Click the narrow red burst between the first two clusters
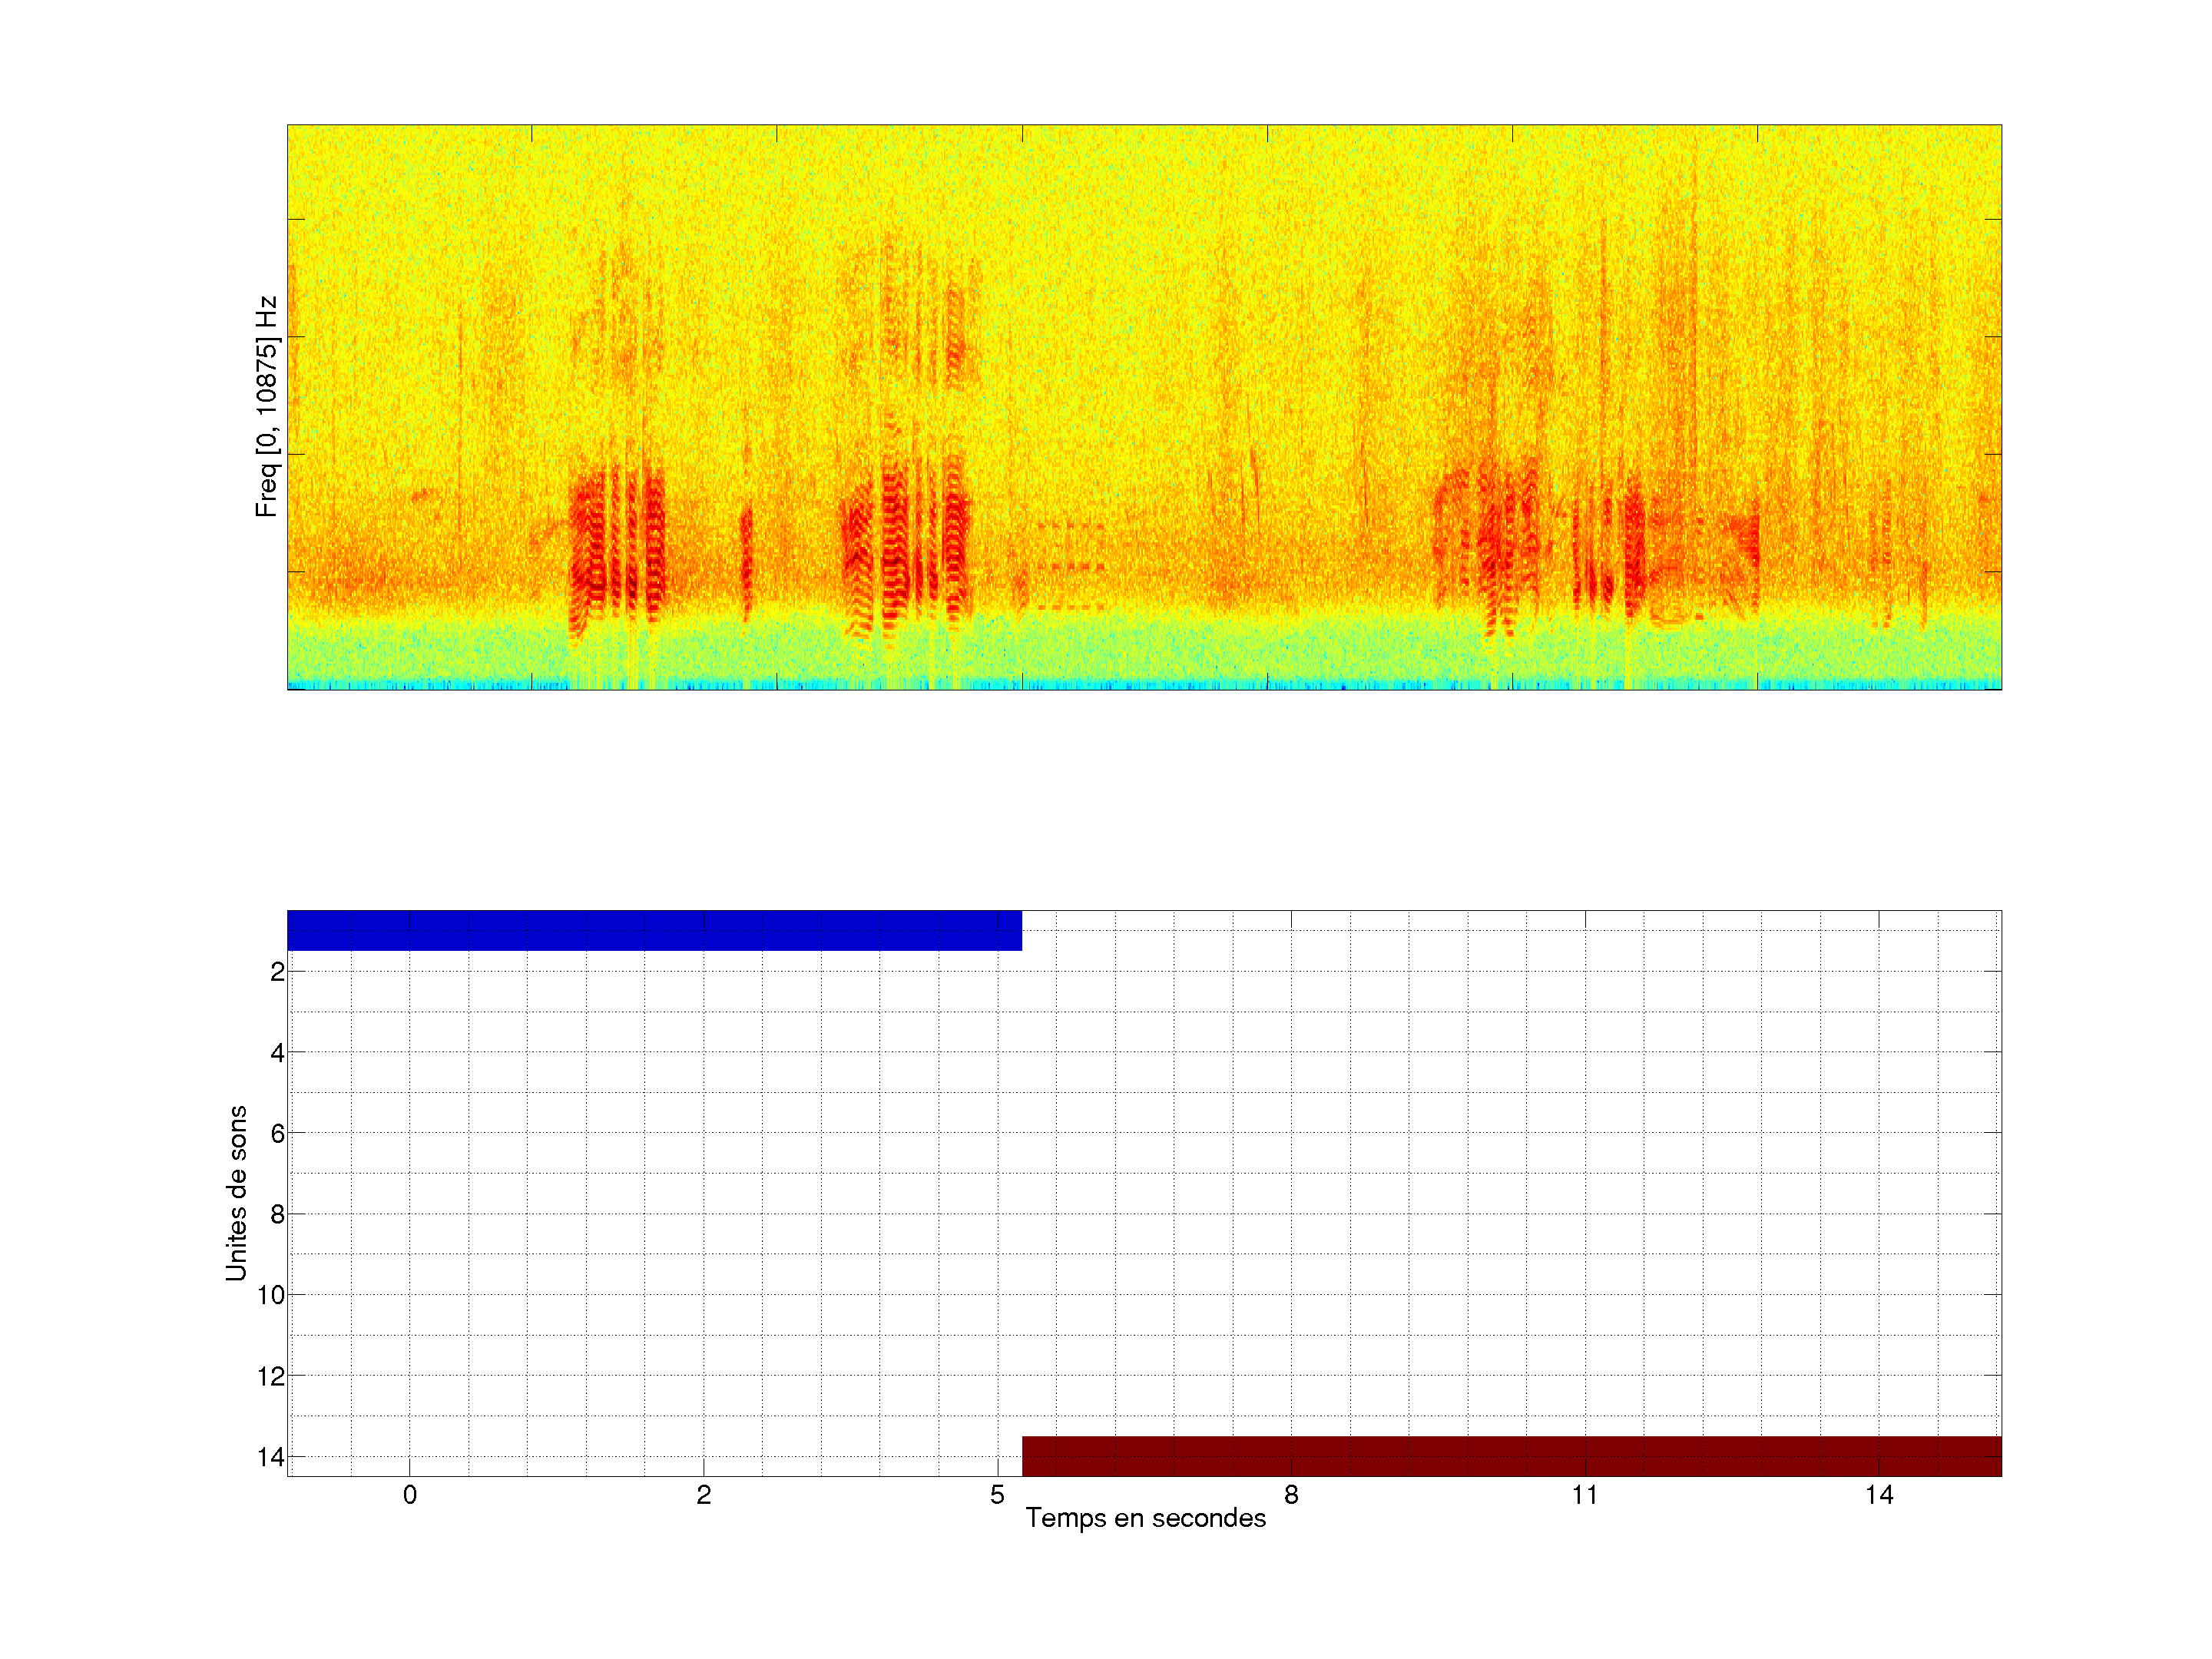 click(746, 560)
